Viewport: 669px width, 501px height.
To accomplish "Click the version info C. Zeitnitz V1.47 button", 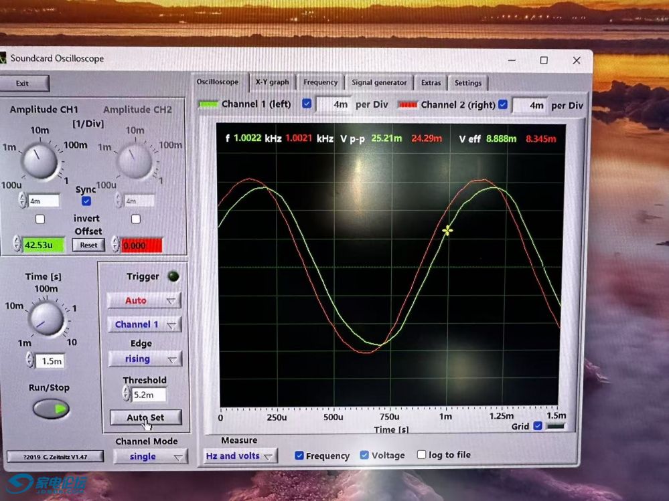I will point(56,457).
